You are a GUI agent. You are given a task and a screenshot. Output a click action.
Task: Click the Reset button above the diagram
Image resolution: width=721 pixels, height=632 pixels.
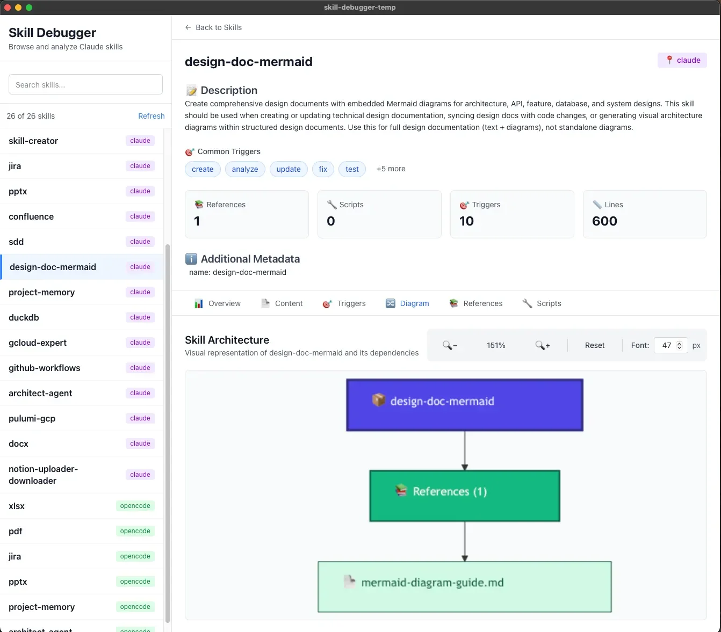pyautogui.click(x=594, y=345)
